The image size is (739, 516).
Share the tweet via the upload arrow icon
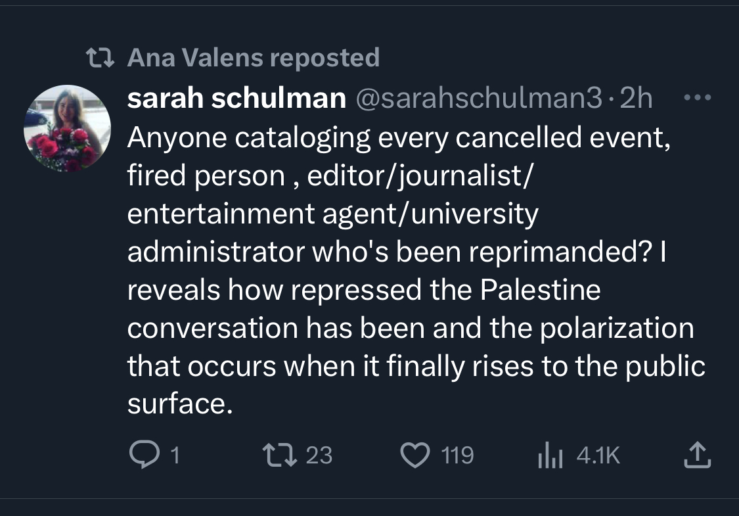click(698, 455)
